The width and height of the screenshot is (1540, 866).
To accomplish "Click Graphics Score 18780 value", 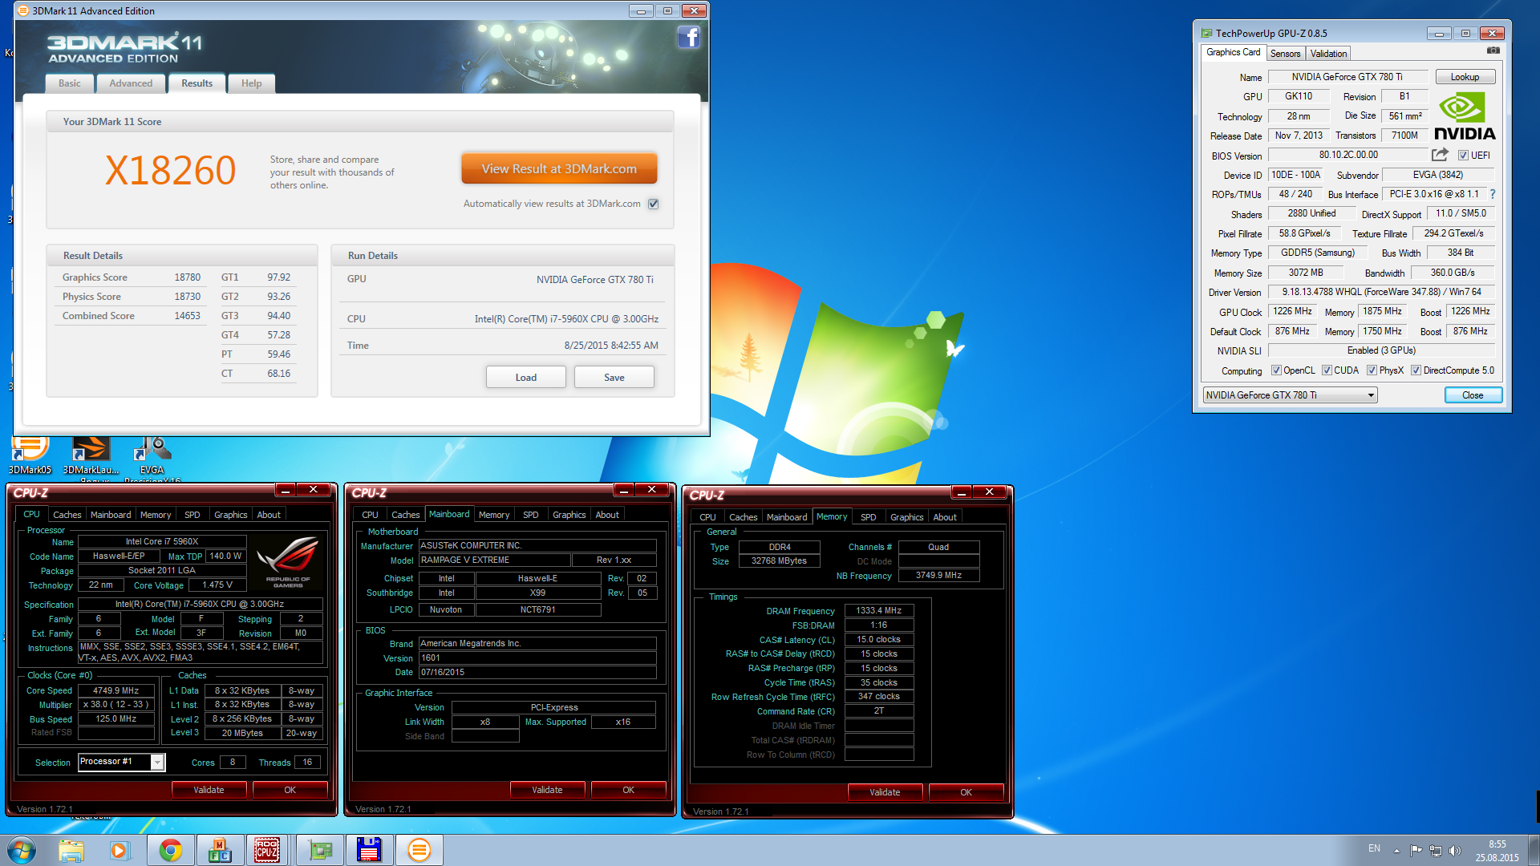I will (187, 277).
